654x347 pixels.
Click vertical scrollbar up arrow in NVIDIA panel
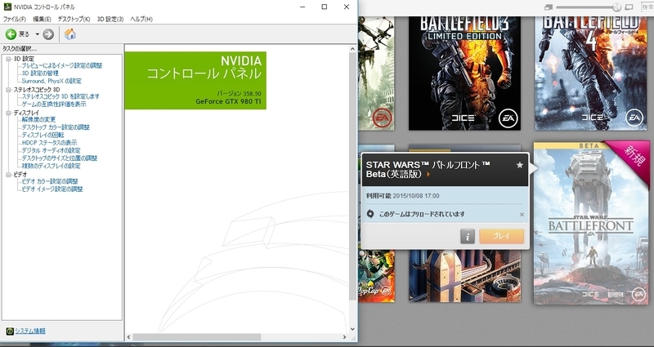tap(353, 49)
